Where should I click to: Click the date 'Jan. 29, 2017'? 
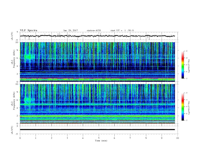(70, 30)
